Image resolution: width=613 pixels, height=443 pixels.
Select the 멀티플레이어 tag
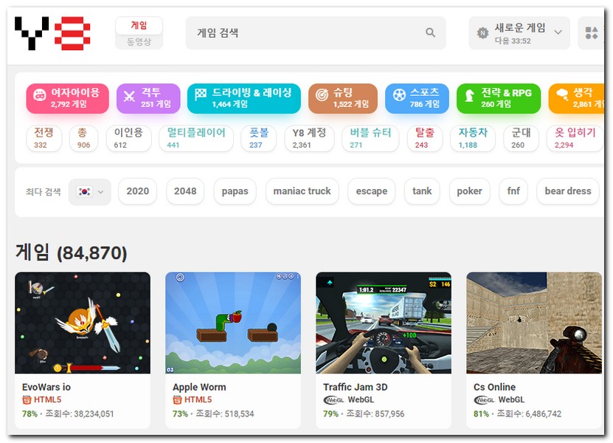point(195,138)
